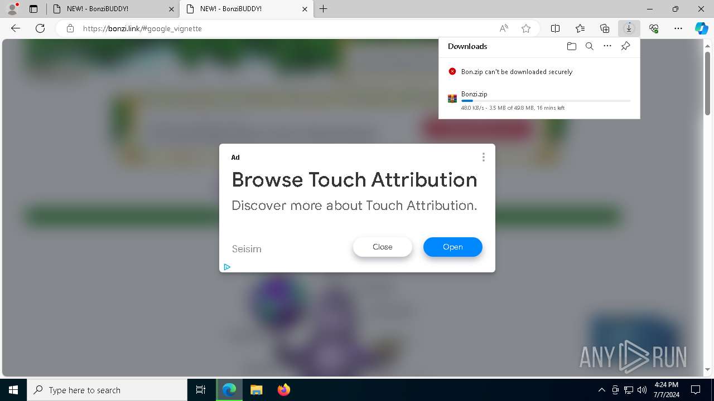The height and width of the screenshot is (401, 714).
Task: Open the downloads folder
Action: tap(571, 46)
